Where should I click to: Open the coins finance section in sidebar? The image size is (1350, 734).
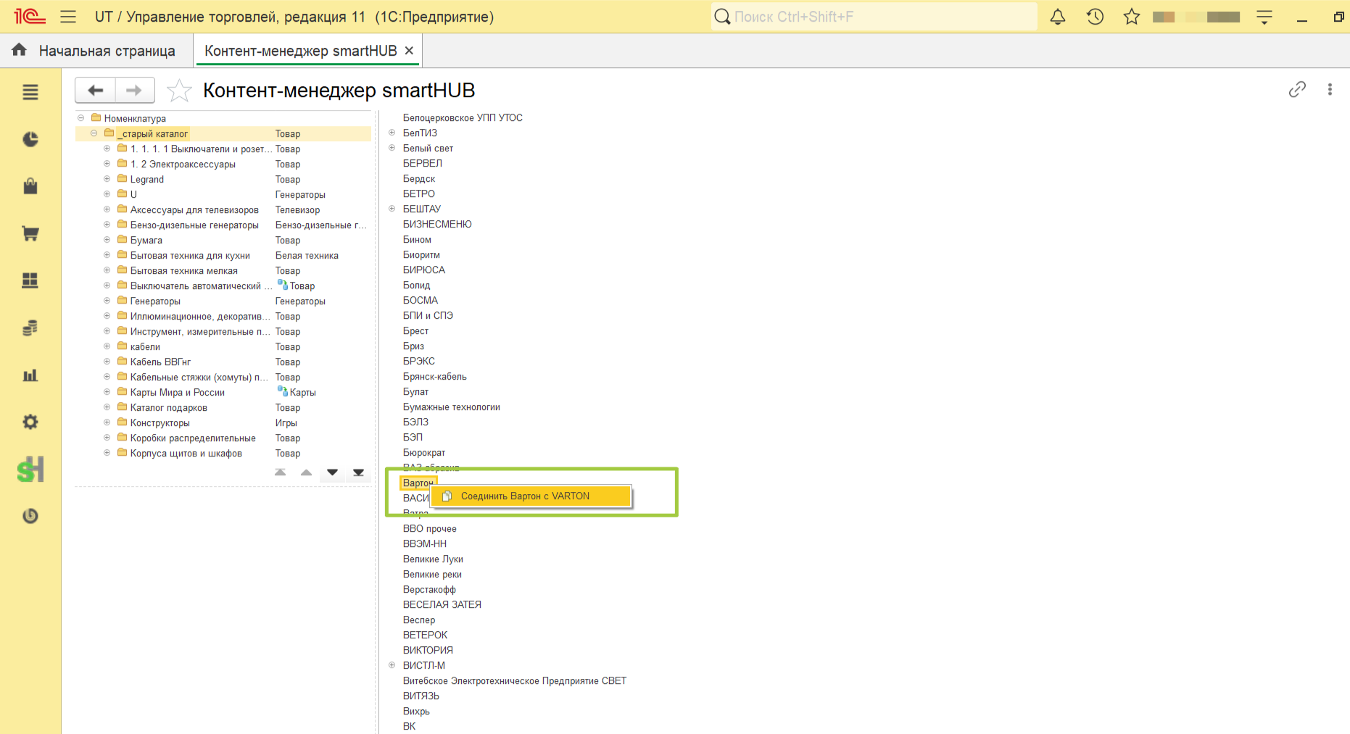(30, 328)
